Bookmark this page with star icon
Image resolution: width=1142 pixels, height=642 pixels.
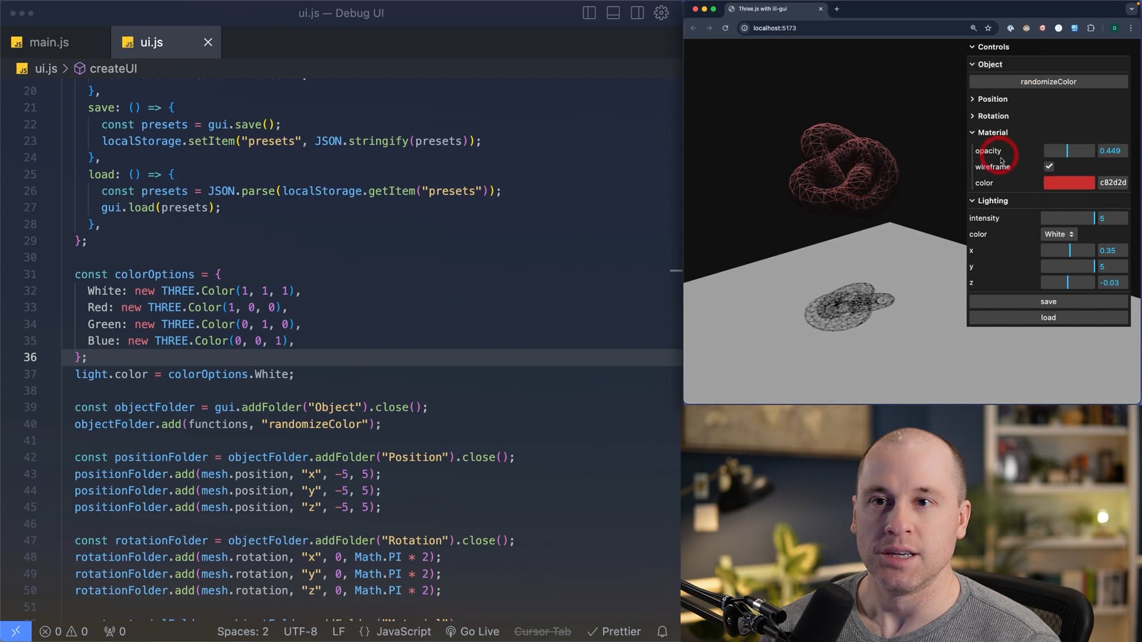(x=988, y=28)
